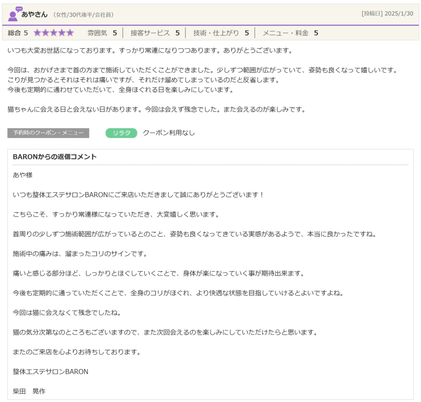The image size is (421, 402).
Task: Click the BARONからの返信コメント heading
Action: pyautogui.click(x=55, y=157)
